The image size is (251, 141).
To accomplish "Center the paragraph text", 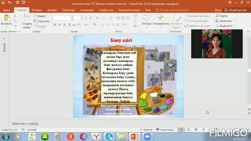I will [x=108, y=25].
